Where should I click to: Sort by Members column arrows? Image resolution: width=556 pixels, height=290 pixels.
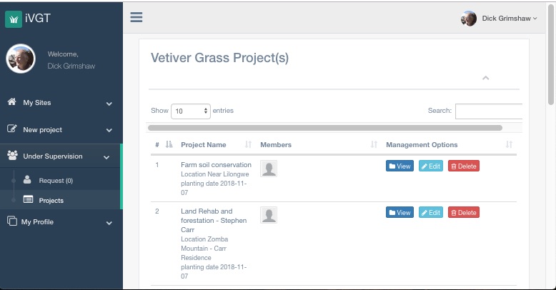[x=374, y=144]
